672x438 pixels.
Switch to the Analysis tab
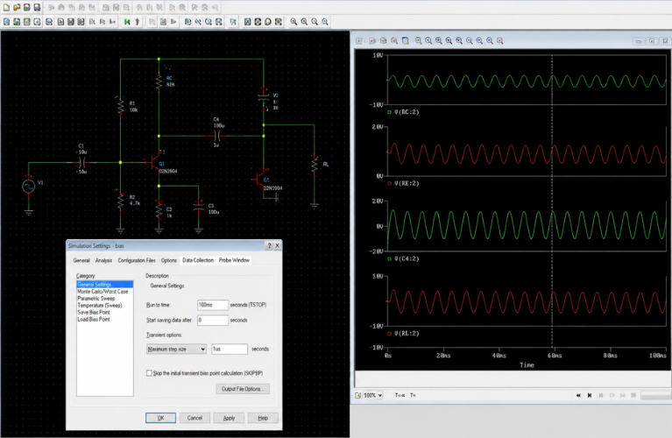click(x=103, y=260)
